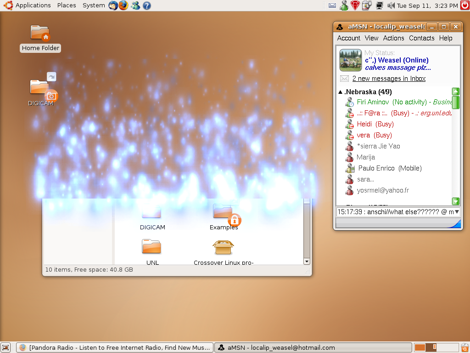Open My Status Weasel (Online) selector
This screenshot has width=470, height=353.
pos(397,60)
